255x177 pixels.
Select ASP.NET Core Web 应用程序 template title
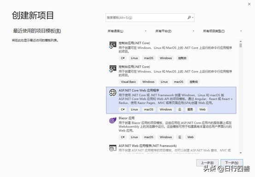point(139,90)
